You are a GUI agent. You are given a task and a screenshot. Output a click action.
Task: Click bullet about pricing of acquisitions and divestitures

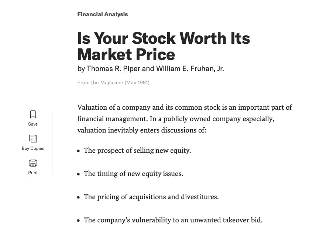tap(151, 197)
